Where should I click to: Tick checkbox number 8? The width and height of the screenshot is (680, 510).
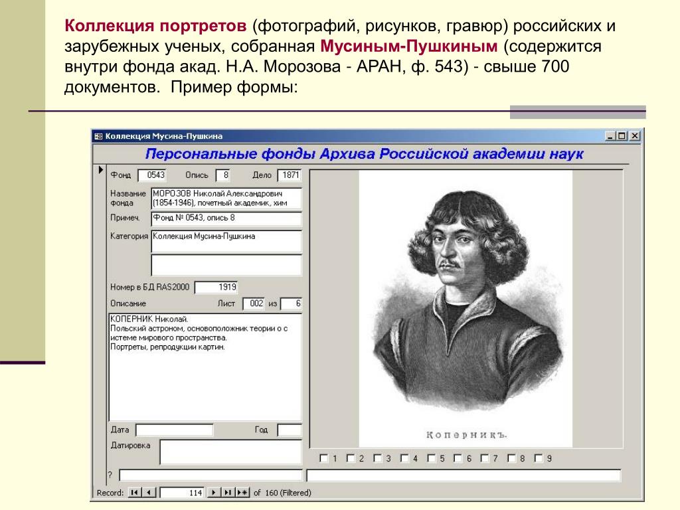tap(512, 458)
